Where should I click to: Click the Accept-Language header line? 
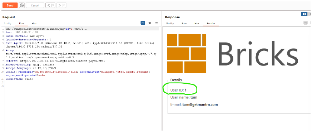click(x=31, y=68)
